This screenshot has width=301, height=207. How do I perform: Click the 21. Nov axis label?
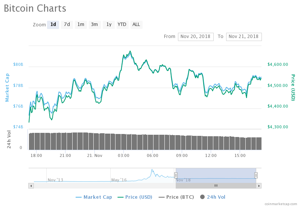(x=95, y=155)
